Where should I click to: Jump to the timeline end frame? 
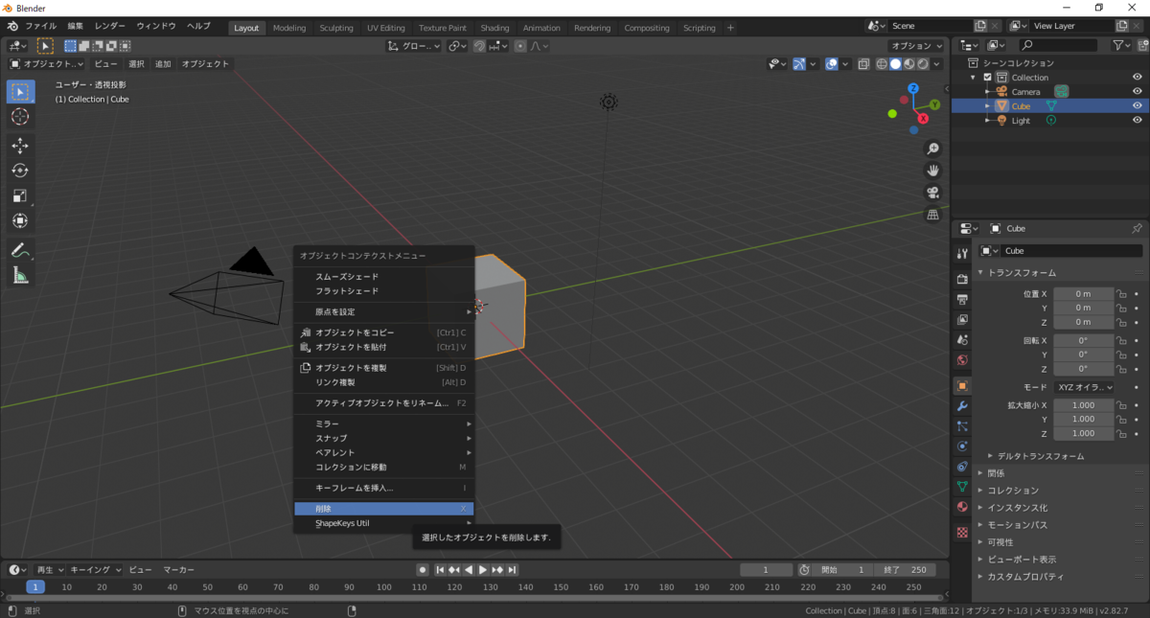click(513, 570)
